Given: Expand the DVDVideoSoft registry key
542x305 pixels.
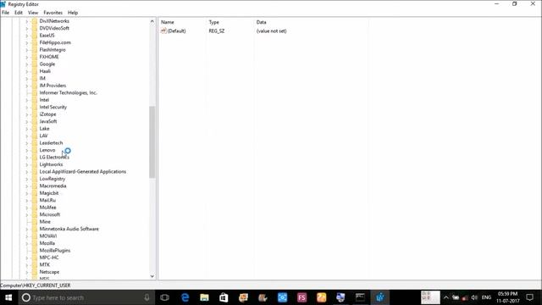Looking at the screenshot, I should point(27,28).
